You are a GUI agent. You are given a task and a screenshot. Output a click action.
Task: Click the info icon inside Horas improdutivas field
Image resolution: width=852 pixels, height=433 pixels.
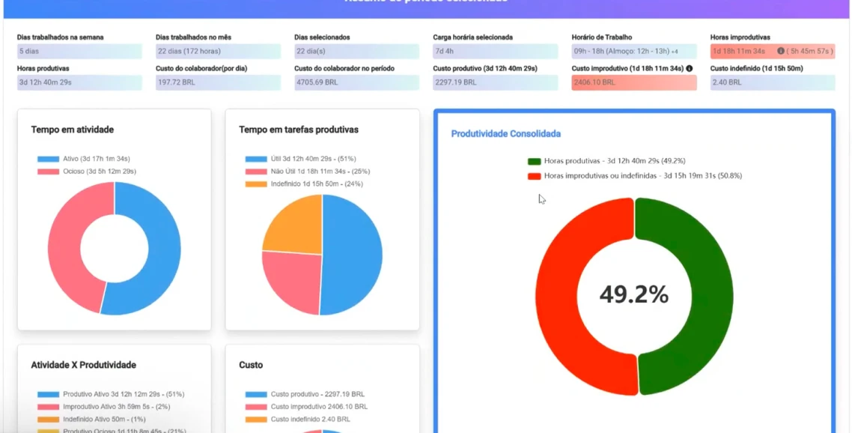coord(780,51)
